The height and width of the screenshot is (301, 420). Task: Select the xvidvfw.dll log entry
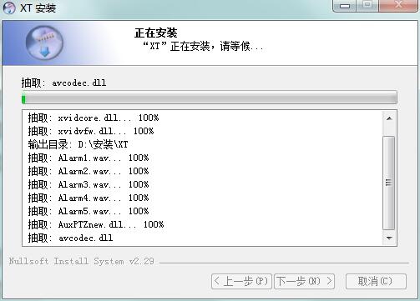pos(91,131)
